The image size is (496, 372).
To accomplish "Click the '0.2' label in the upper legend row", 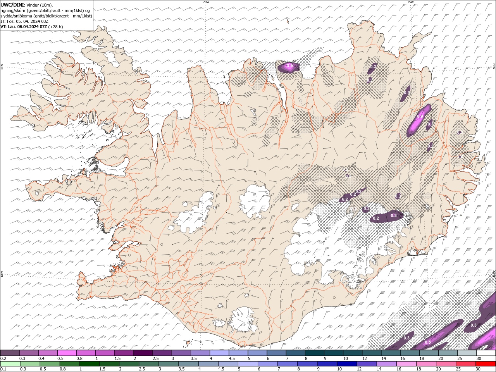I will (3, 358).
